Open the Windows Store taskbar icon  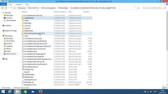coord(25,92)
